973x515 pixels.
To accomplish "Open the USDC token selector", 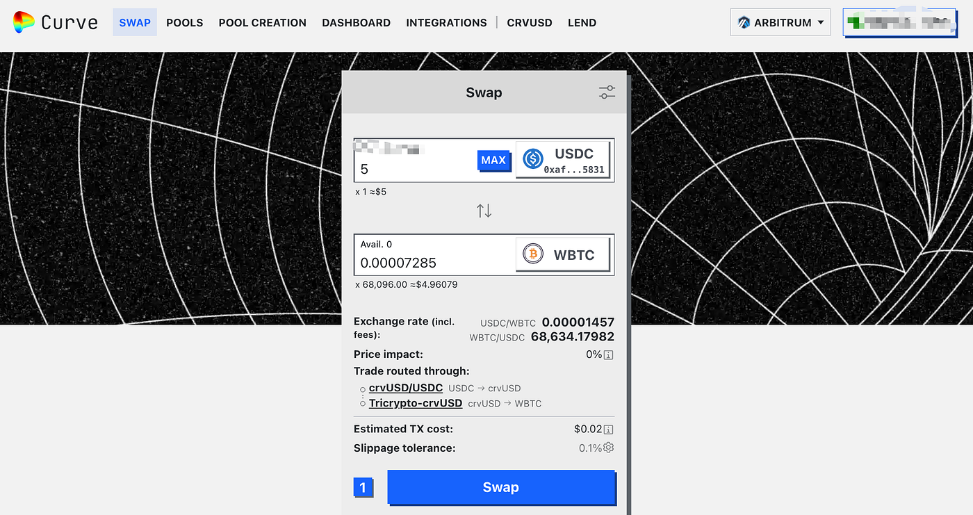I will [x=564, y=159].
